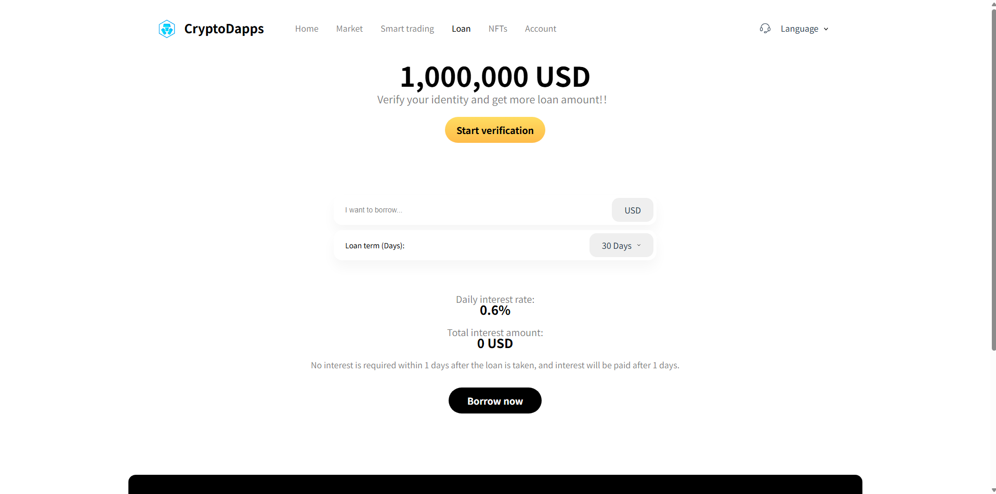
Task: Click the page vertical scrollbar thumb
Action: tap(993, 177)
